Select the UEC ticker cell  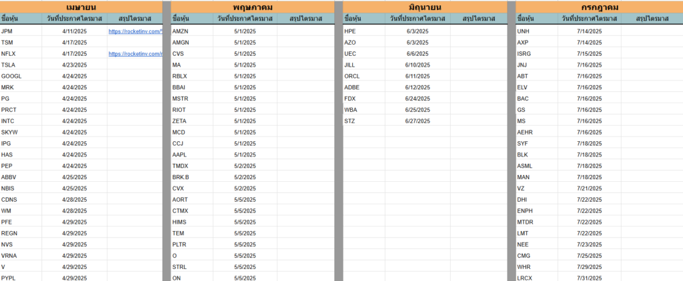pyautogui.click(x=364, y=54)
